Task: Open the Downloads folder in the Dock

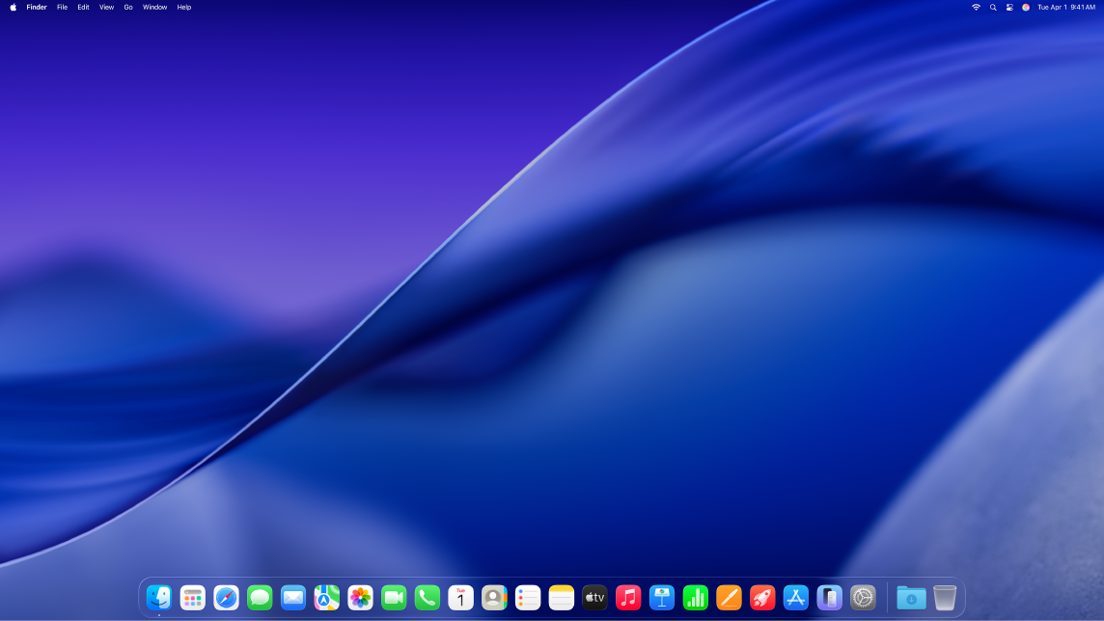Action: click(x=911, y=598)
